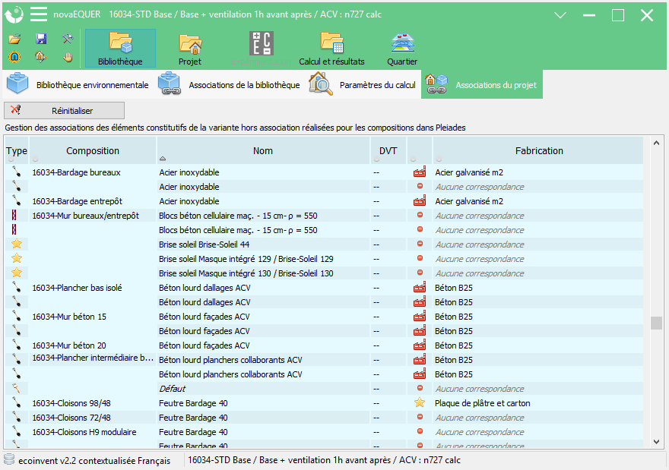669x470 pixels.
Task: Sort table by Composition column header
Action: pos(93,150)
